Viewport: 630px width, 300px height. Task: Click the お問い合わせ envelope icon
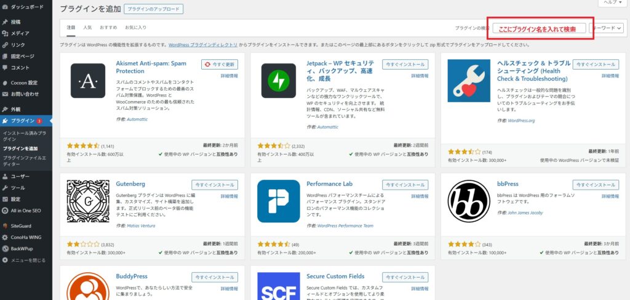pos(5,94)
